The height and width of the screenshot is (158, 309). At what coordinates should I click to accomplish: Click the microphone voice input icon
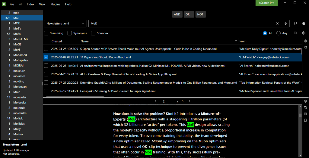pos(285,23)
